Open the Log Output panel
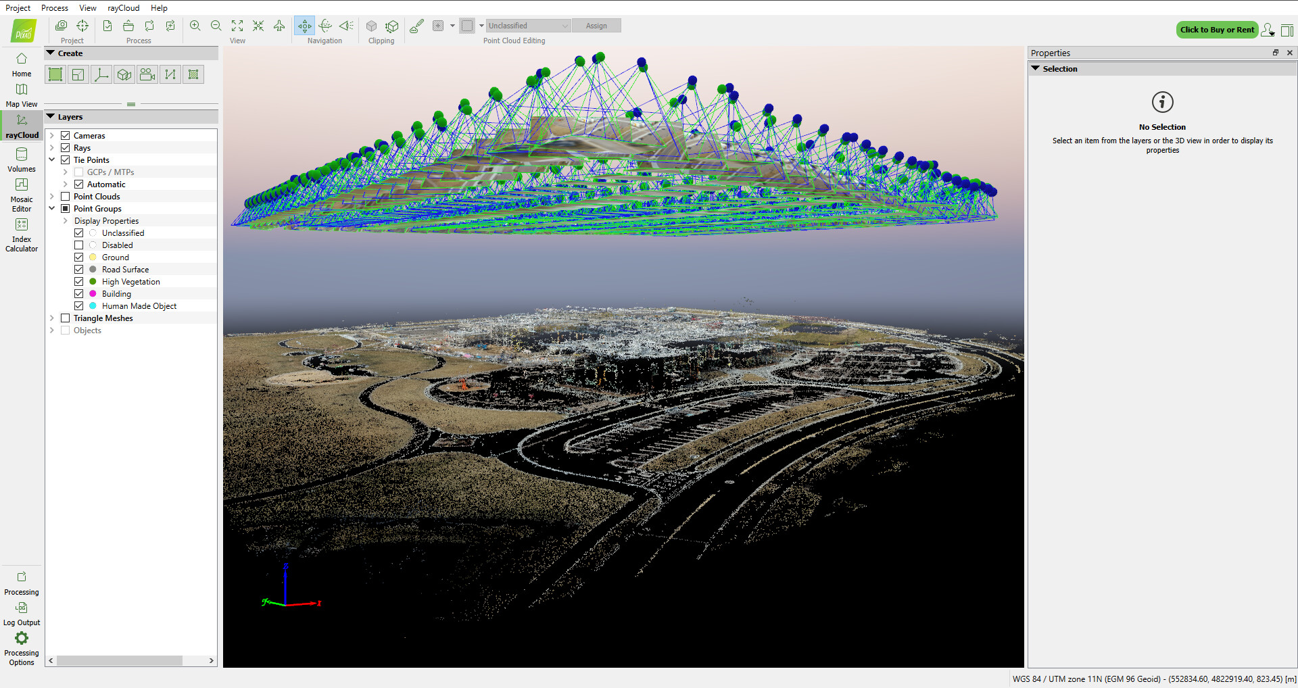This screenshot has height=688, width=1298. tap(22, 614)
